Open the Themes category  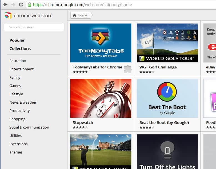coord(16,152)
